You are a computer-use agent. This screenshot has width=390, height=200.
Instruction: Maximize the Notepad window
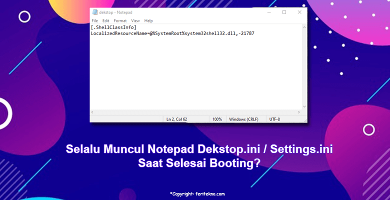(x=284, y=12)
